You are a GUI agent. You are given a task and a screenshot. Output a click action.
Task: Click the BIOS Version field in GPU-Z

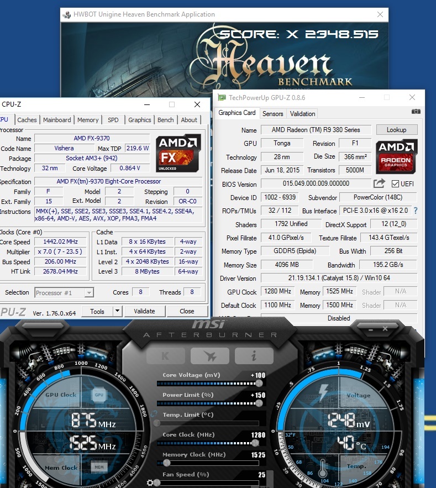click(x=316, y=183)
